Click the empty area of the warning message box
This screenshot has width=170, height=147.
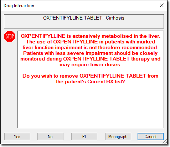click(91, 106)
